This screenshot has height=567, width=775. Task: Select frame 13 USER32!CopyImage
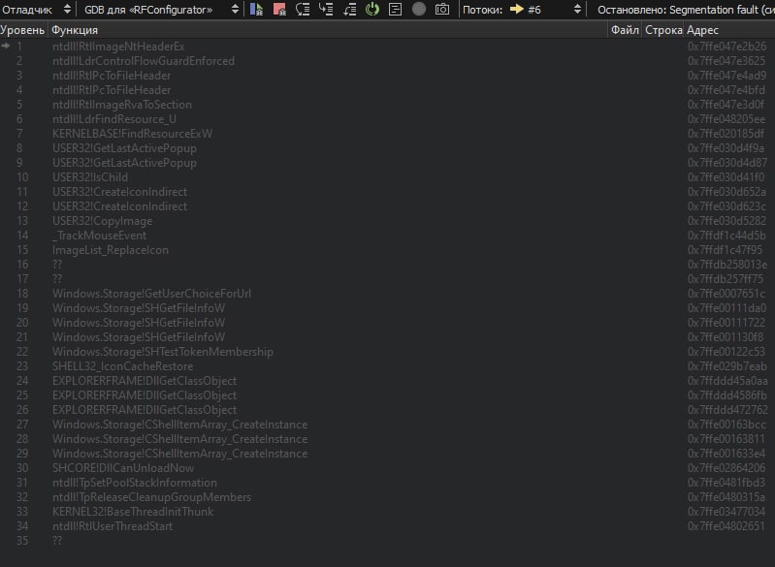[x=388, y=221]
